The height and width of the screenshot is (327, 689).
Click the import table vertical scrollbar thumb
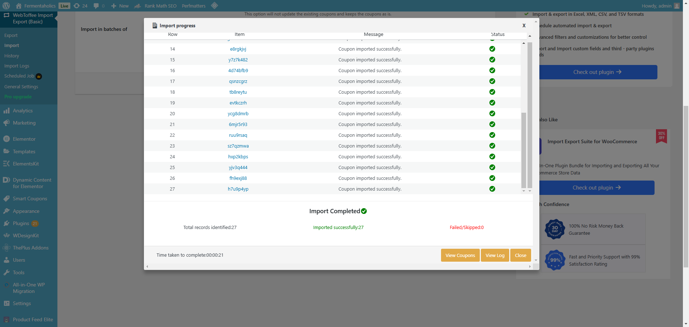click(x=524, y=150)
